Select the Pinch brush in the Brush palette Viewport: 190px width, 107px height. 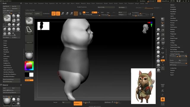point(14,29)
